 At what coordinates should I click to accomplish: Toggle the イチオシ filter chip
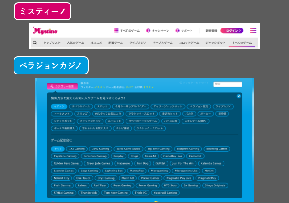tap(59, 106)
